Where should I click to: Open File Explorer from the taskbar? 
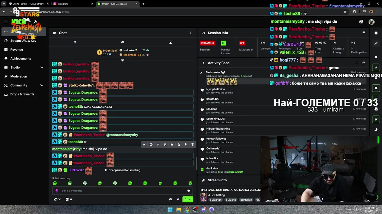(x=178, y=210)
